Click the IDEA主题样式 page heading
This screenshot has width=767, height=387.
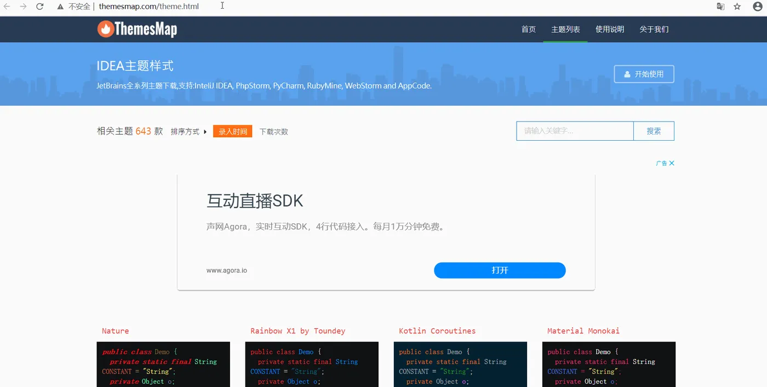[x=135, y=66]
